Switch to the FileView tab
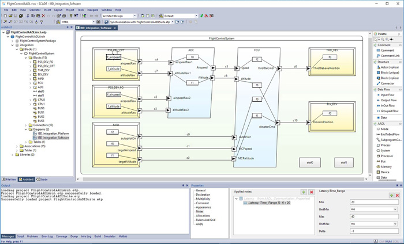Image resolution: width=404 pixels, height=244 pixels. (9, 180)
